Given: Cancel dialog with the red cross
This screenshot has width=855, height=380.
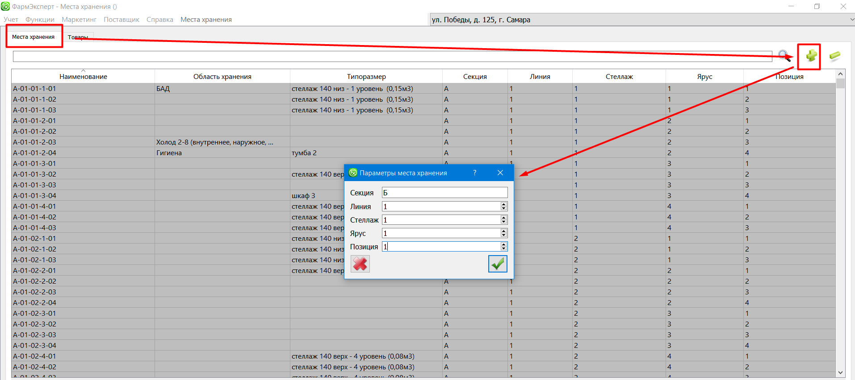Looking at the screenshot, I should point(360,264).
